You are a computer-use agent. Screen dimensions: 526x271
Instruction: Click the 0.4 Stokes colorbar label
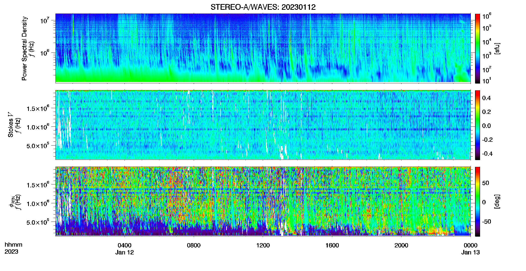pos(486,98)
